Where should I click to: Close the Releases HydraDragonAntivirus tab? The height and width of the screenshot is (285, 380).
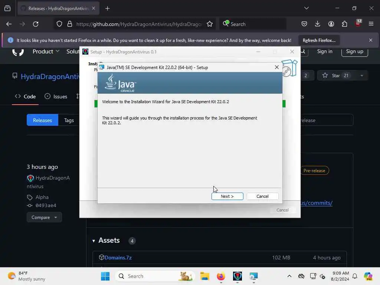point(94,8)
